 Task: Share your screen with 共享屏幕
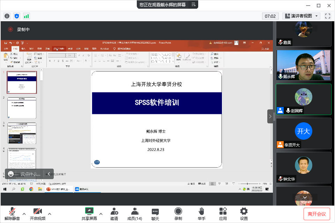click(x=89, y=214)
